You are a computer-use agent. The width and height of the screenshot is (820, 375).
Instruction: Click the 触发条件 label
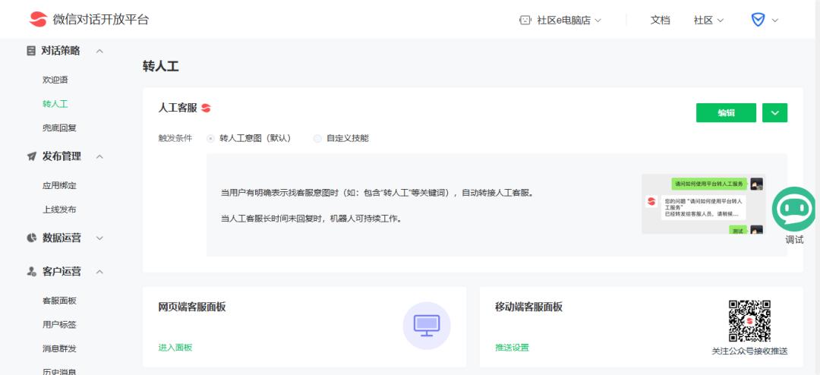pos(175,139)
